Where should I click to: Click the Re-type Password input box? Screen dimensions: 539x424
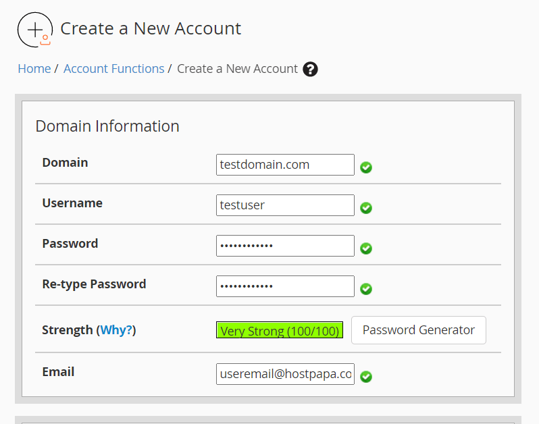point(285,286)
